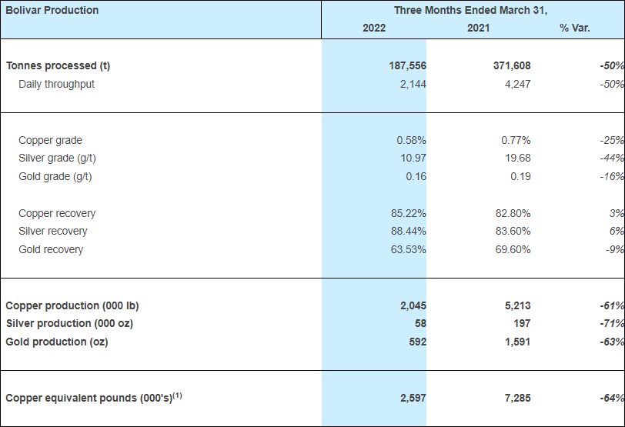This screenshot has width=625, height=427.
Task: Select the Gold recovery row label
Action: 51,249
